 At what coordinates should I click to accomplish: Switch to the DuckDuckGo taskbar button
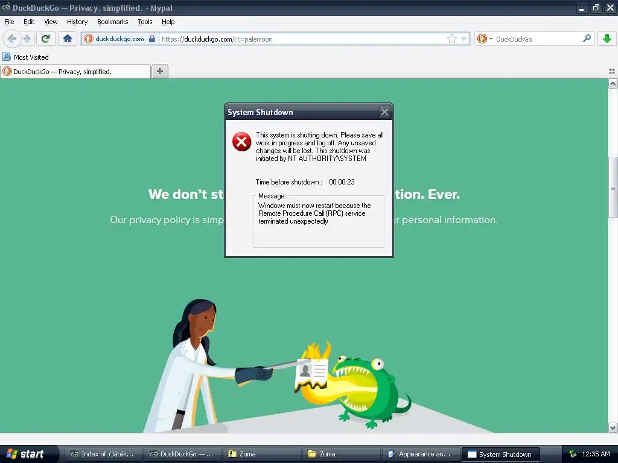coord(182,454)
